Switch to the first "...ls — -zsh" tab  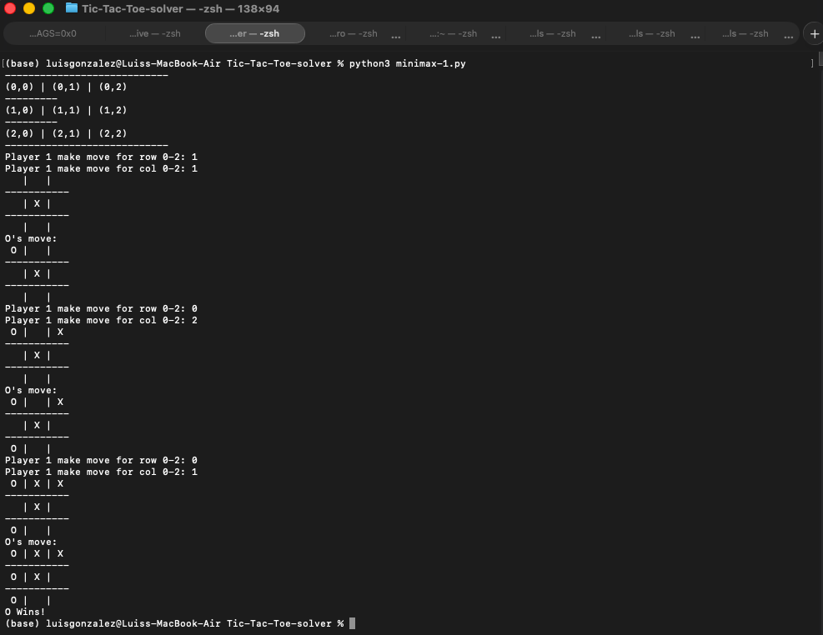[x=553, y=33]
